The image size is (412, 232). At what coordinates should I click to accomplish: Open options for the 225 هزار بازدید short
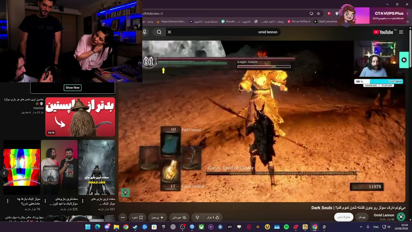(45, 201)
